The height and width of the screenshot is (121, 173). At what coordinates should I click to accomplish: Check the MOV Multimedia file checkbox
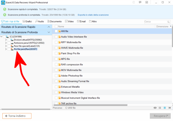click(56, 70)
